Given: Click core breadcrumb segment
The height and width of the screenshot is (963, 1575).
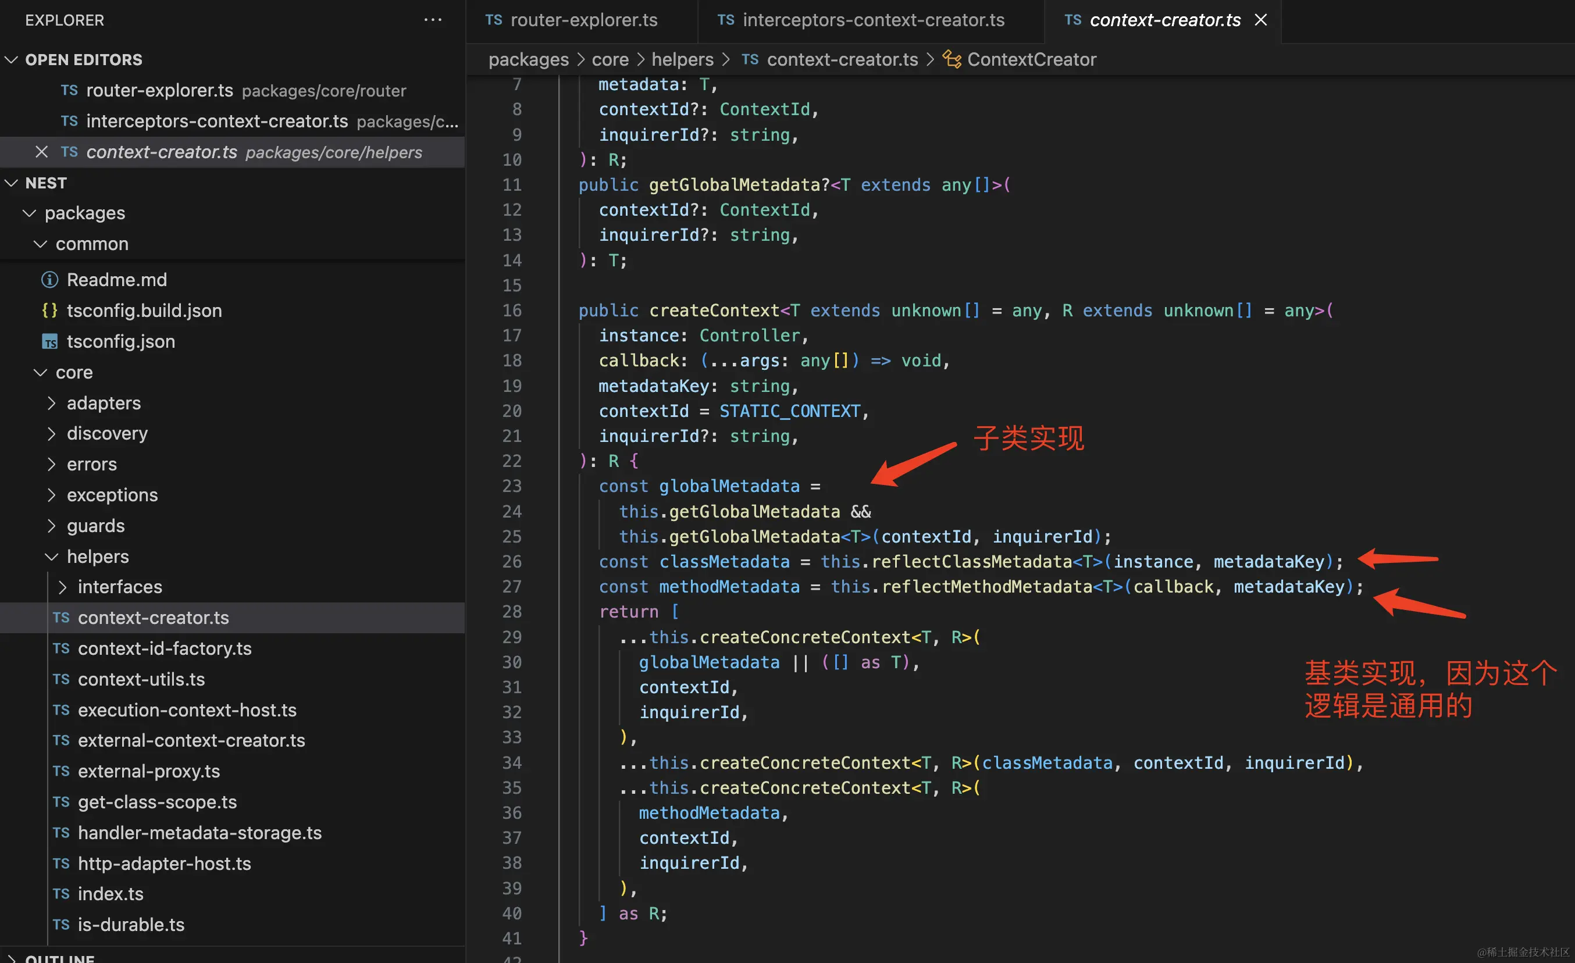Looking at the screenshot, I should pyautogui.click(x=610, y=59).
